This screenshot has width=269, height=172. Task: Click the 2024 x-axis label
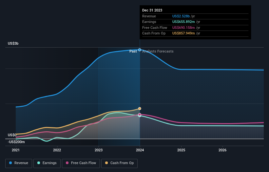point(140,150)
